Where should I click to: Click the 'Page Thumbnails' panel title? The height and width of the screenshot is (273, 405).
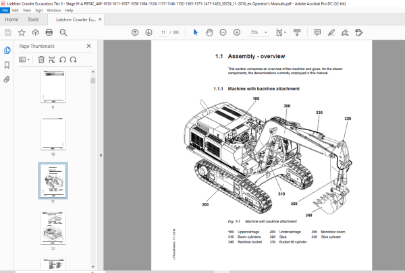(x=36, y=47)
